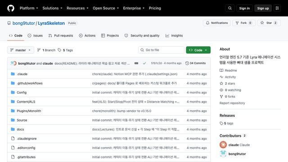Open the settings sliders icon in header
Image resolution: width=288 pixels, height=162 pixels.
(x=277, y=8)
